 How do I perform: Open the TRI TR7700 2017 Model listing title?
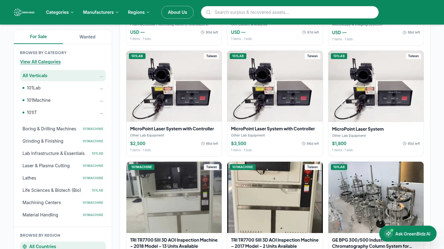click(x=275, y=243)
